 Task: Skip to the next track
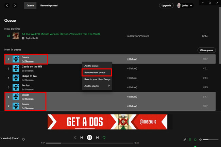(x=97, y=137)
